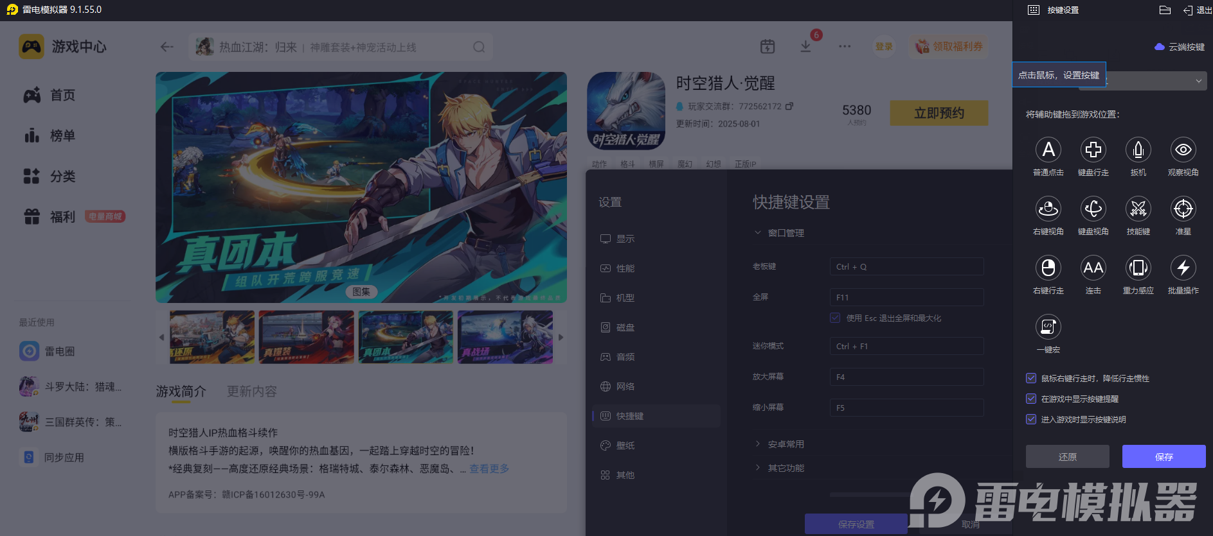Image resolution: width=1213 pixels, height=536 pixels.
Task: Click the 迷你模式 shortcut field
Action: pos(906,346)
